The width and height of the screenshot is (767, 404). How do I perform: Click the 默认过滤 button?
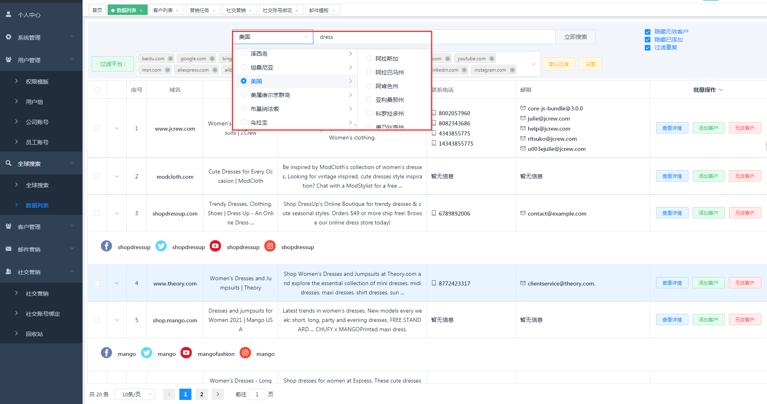559,64
